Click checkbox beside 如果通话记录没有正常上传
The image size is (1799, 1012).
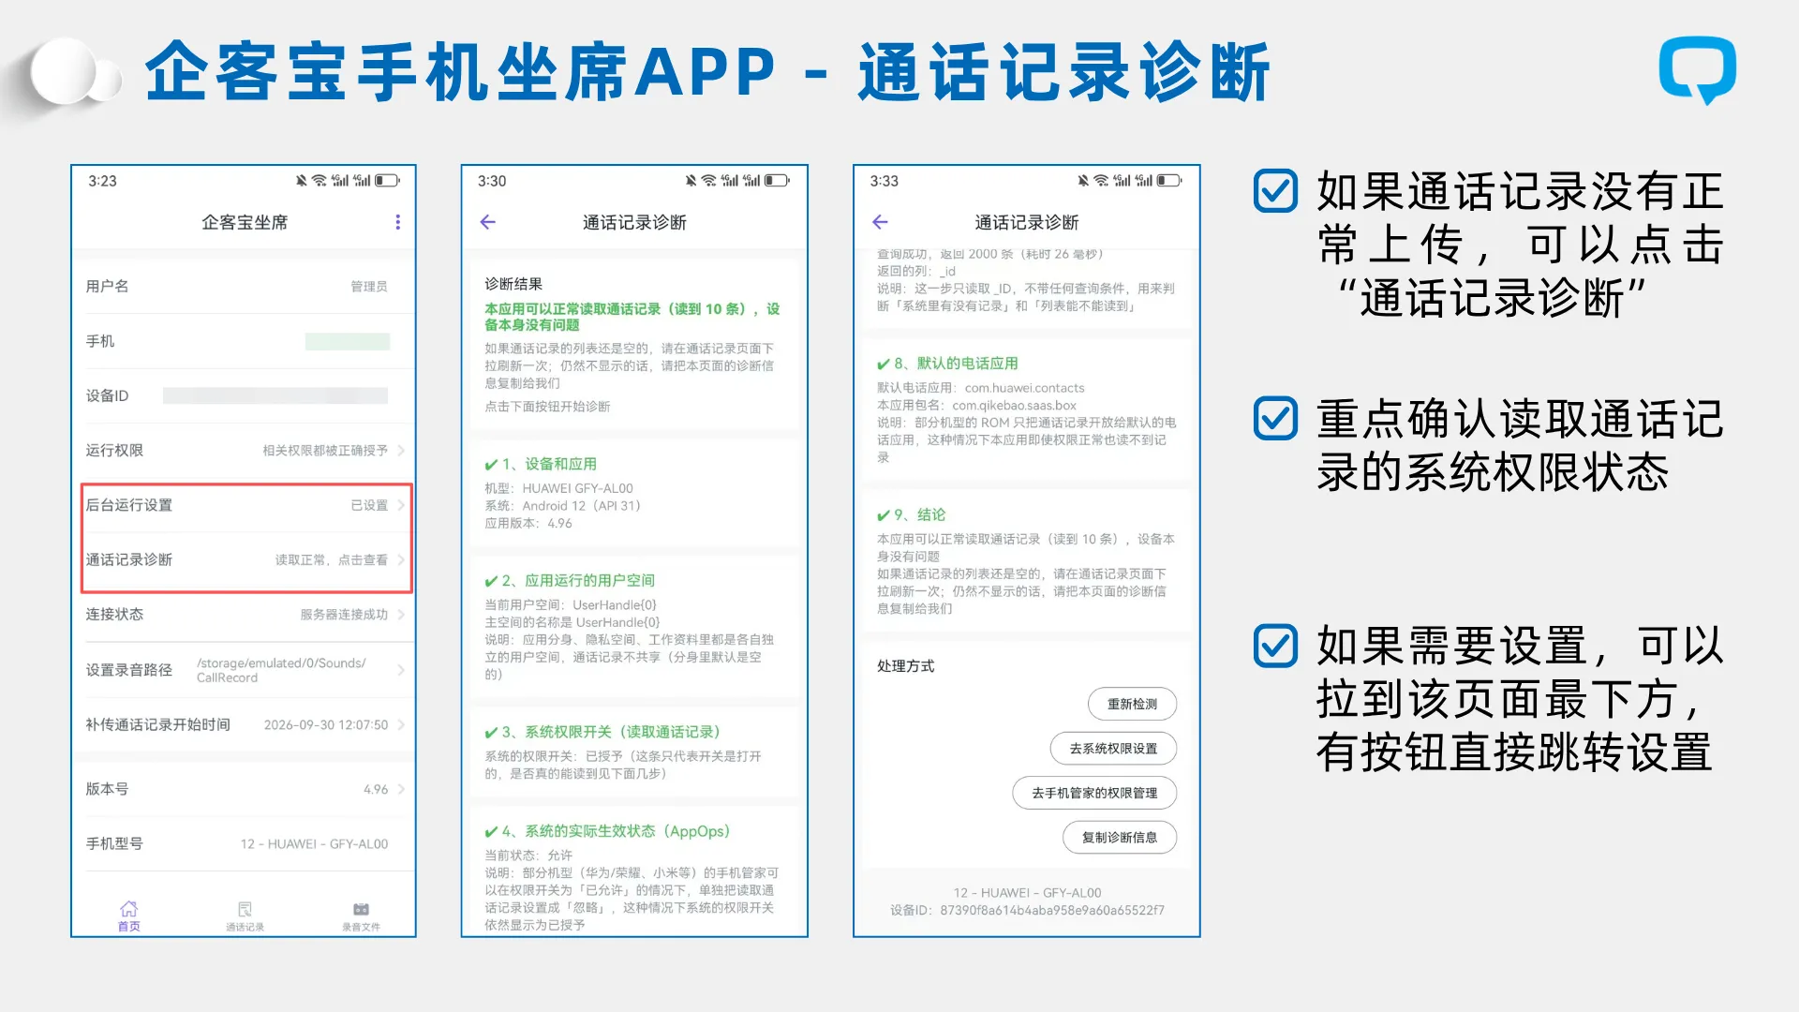[1275, 191]
